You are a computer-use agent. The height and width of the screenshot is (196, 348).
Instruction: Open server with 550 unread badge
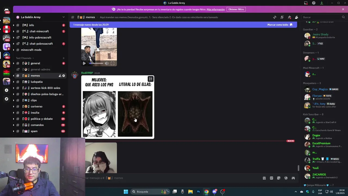tap(7, 38)
